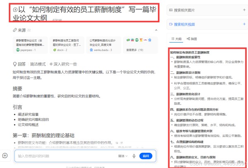Open the 简洁 mode dropdown in input box

pos(123,156)
